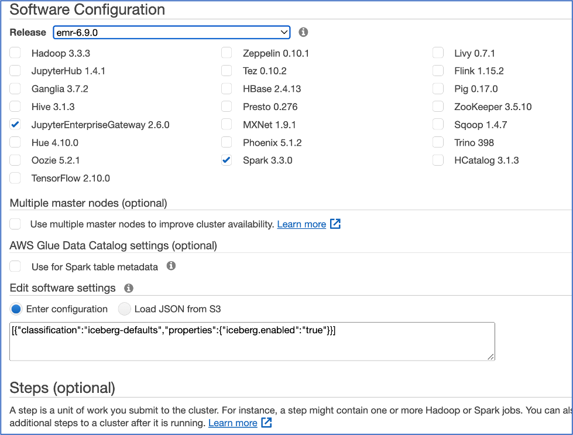Enable the Sqoop 1.4.7 checkbox
573x435 pixels.
(438, 124)
